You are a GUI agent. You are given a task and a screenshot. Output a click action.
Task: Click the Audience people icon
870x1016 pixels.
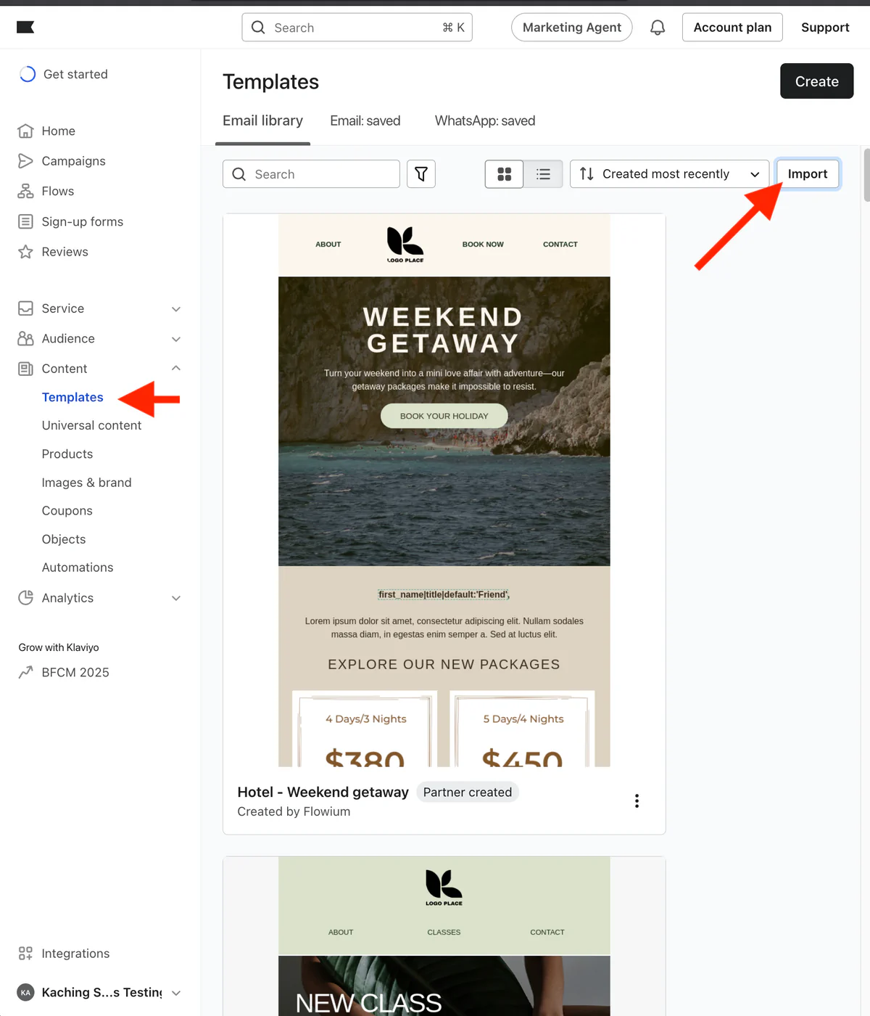pyautogui.click(x=25, y=338)
